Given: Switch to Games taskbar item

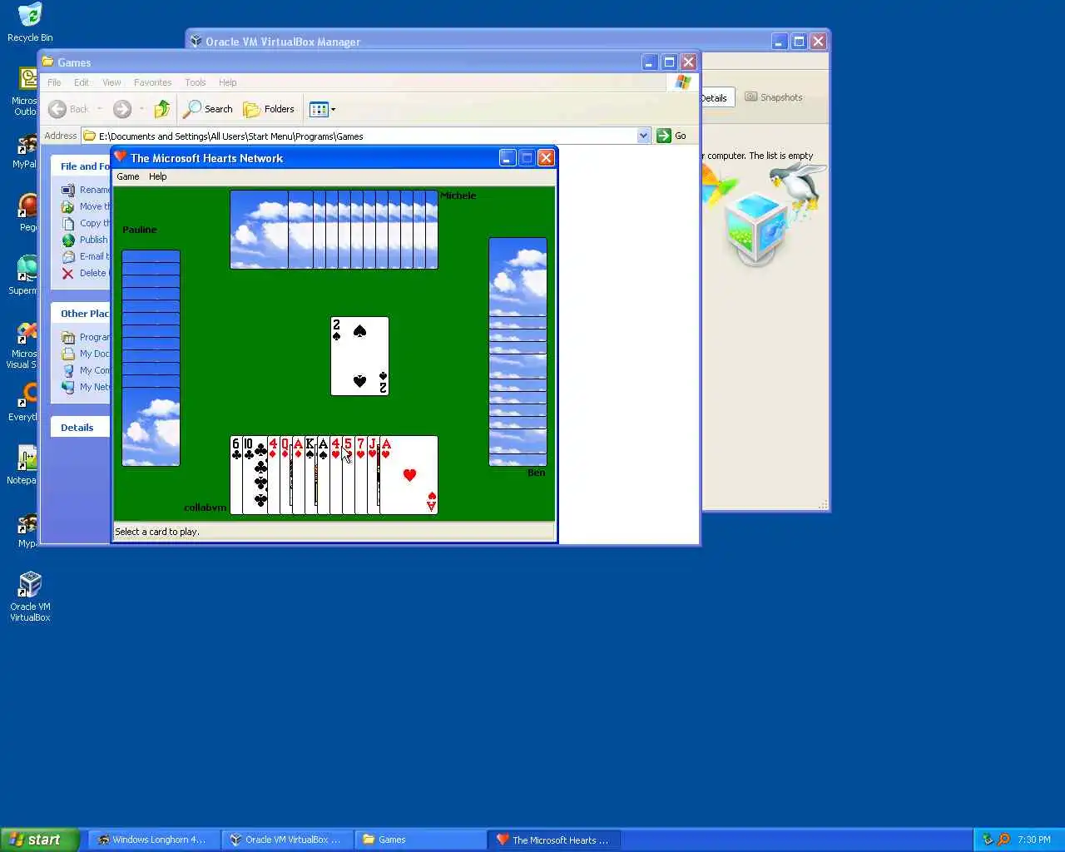Looking at the screenshot, I should 420,840.
